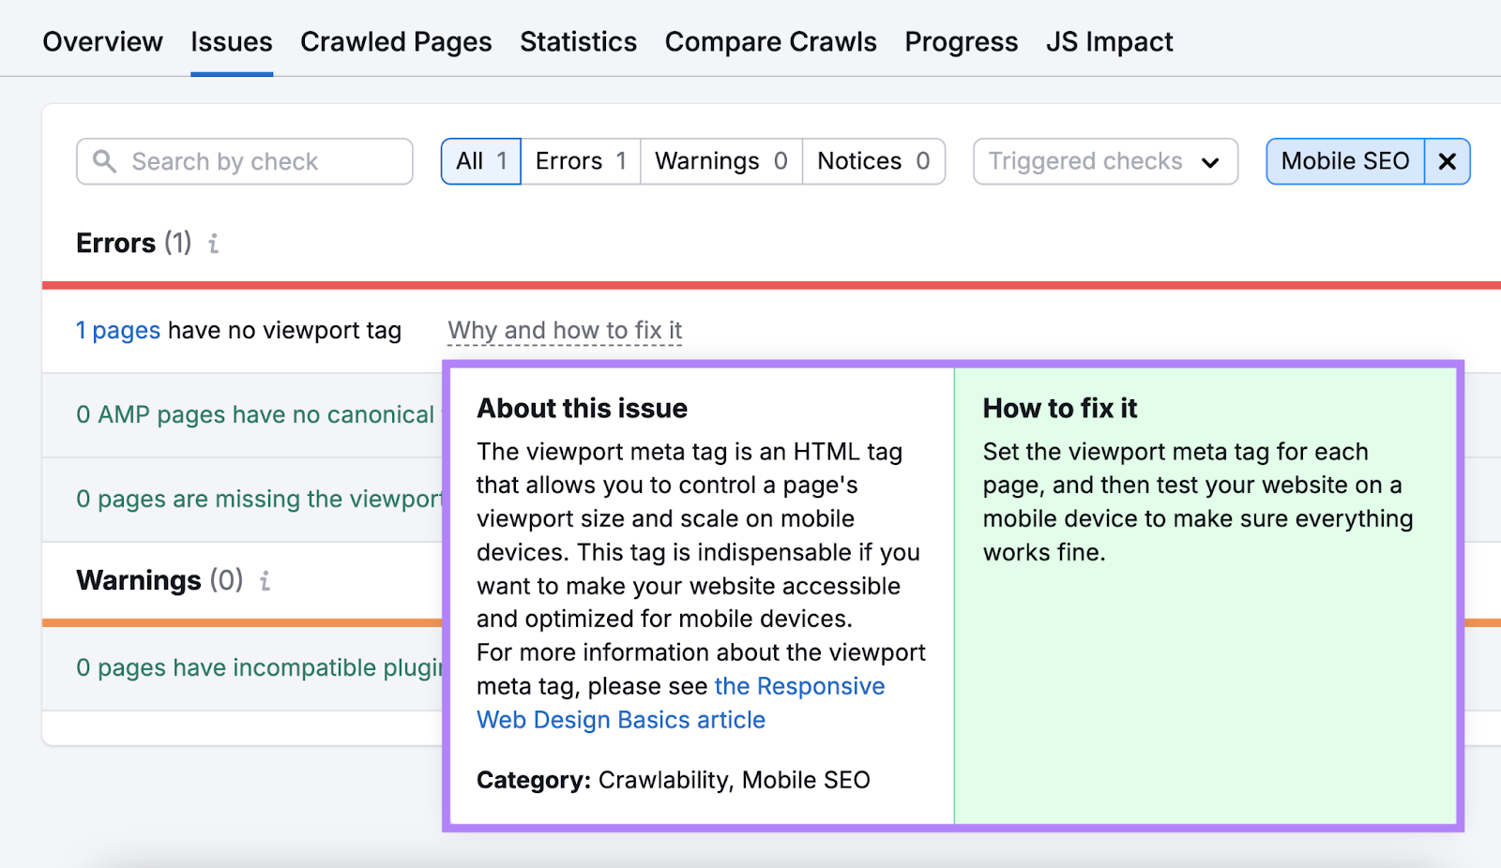This screenshot has width=1501, height=868.
Task: Click the dashed-underlined Why and how to fix it
Action: [564, 330]
